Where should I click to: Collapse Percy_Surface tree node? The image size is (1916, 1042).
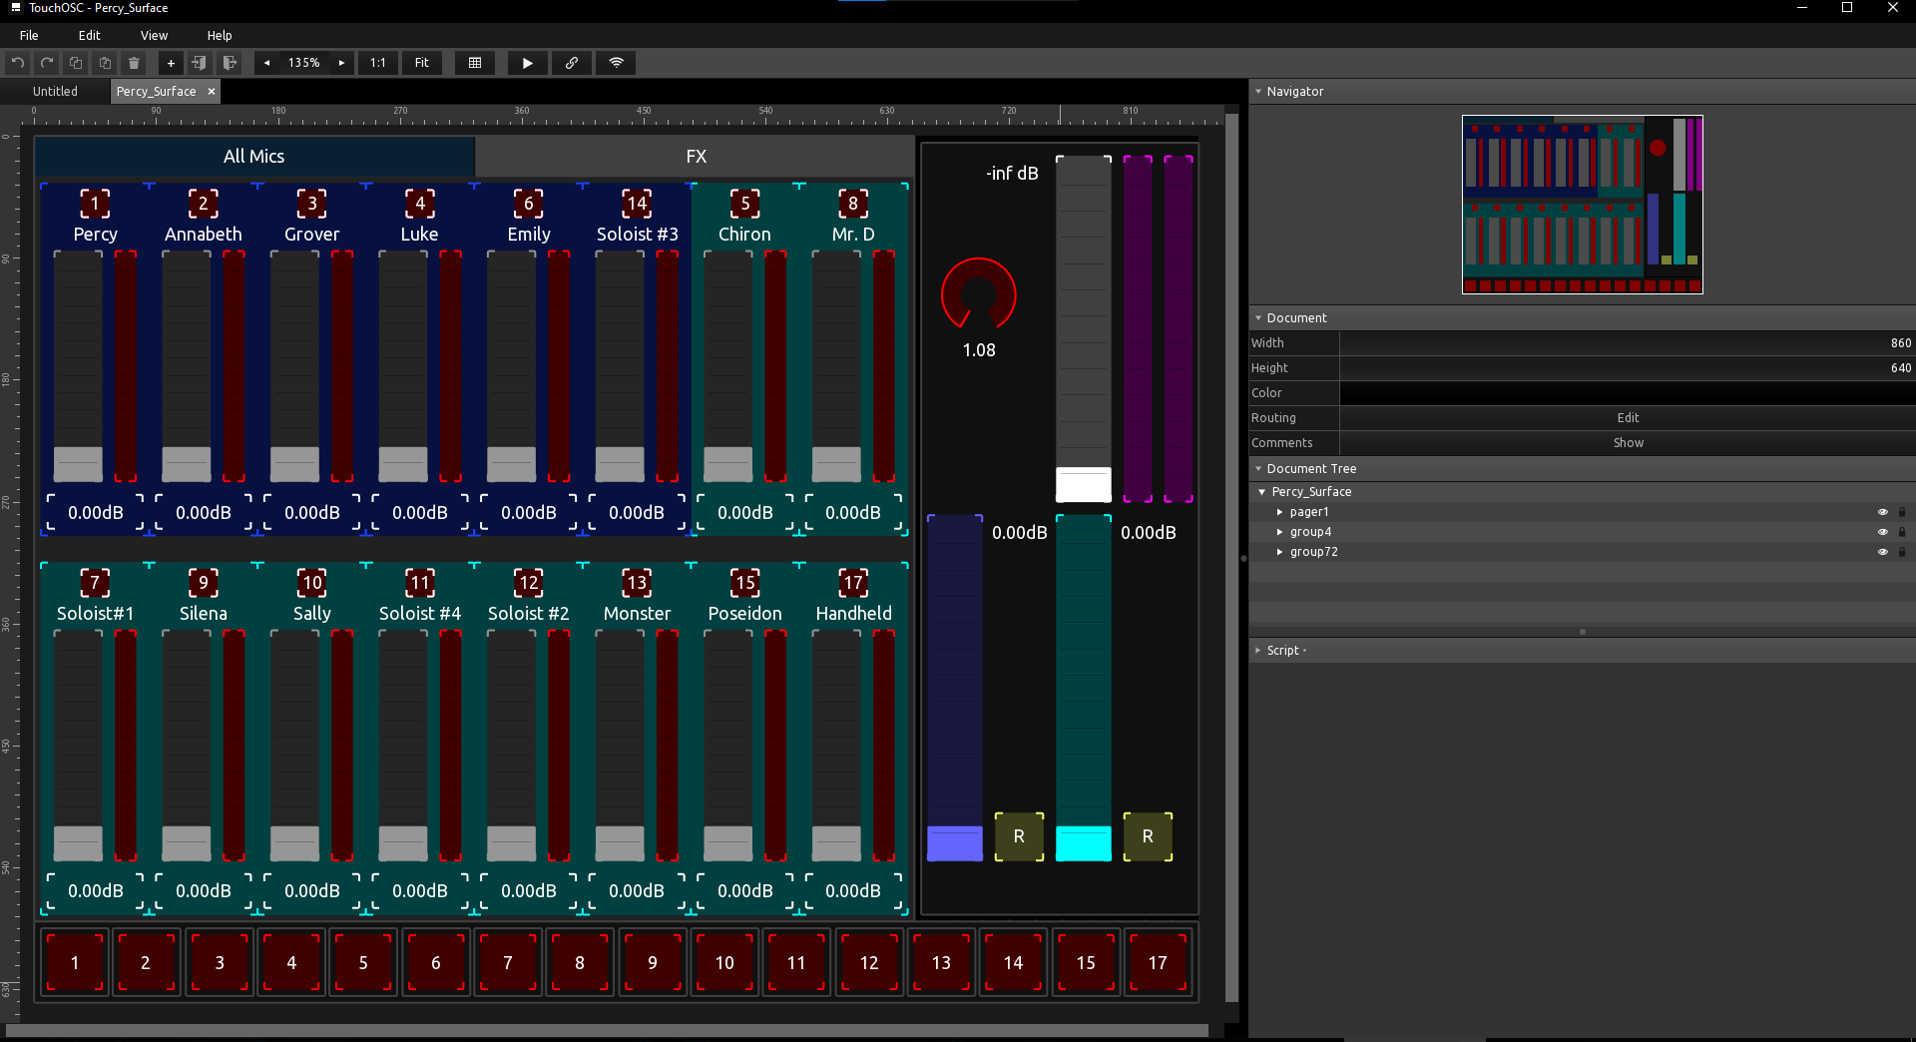1262,492
